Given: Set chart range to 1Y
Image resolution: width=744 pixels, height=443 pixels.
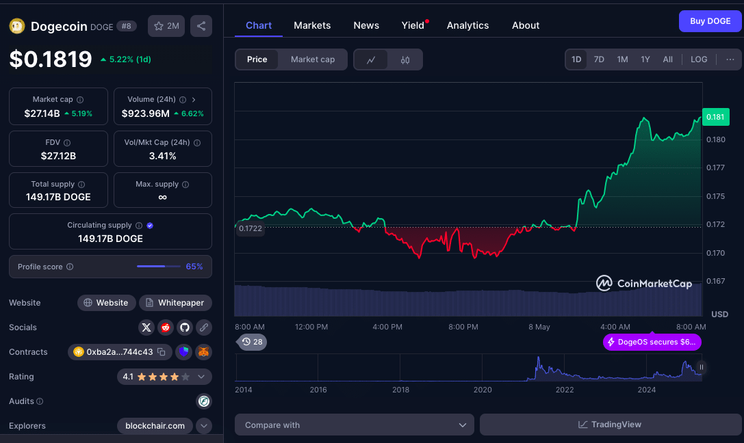Looking at the screenshot, I should (x=645, y=59).
